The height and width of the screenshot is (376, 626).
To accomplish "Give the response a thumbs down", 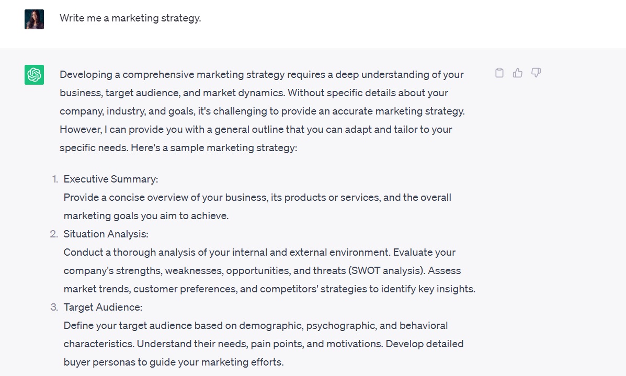I will coord(536,73).
